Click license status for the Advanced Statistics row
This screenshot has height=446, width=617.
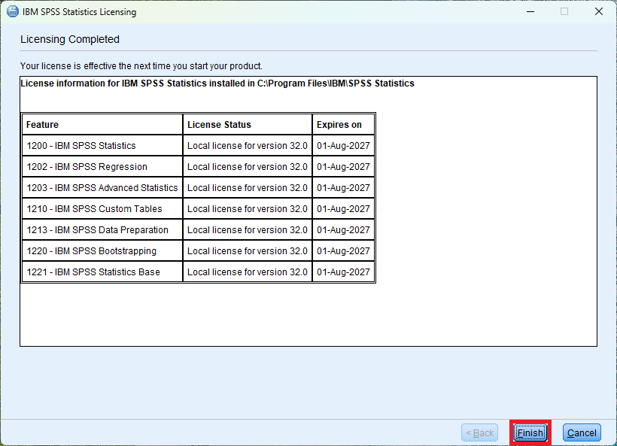pyautogui.click(x=248, y=187)
